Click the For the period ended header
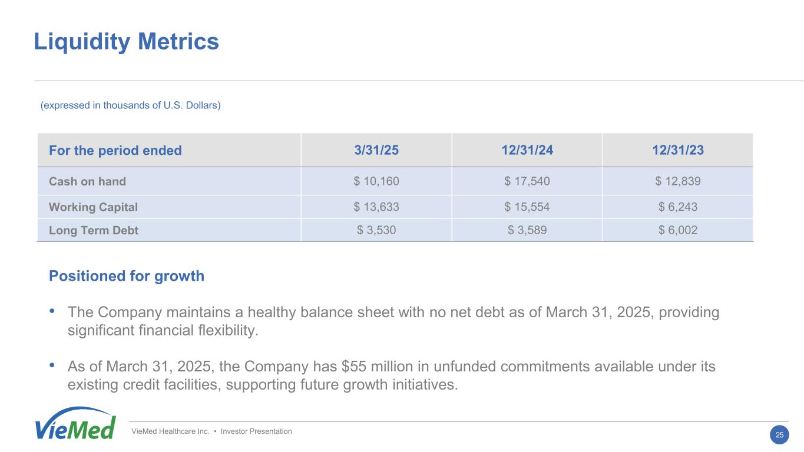 [115, 150]
